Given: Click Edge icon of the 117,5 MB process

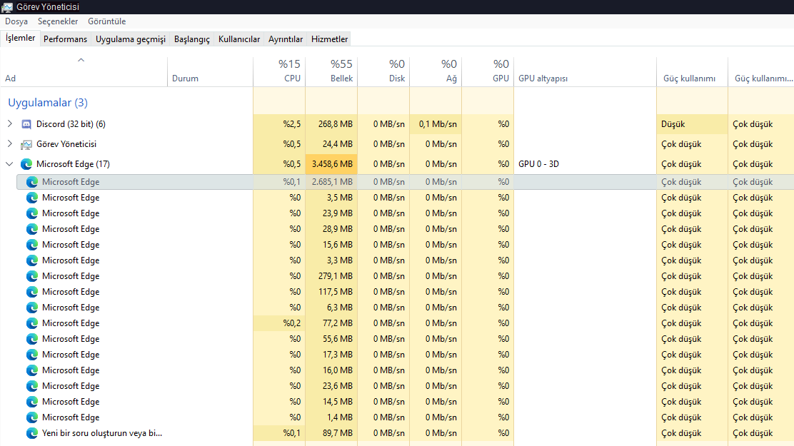Looking at the screenshot, I should point(32,292).
